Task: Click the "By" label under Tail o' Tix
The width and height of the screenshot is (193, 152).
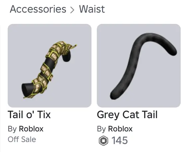Action: point(12,129)
